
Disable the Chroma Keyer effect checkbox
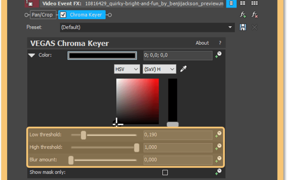[x=63, y=15]
